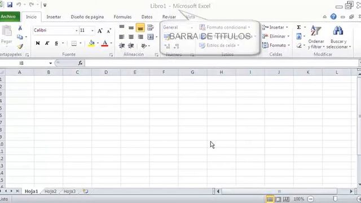Click Eliminar cells button
Viewport: 361px width, 203px height.
[276, 36]
